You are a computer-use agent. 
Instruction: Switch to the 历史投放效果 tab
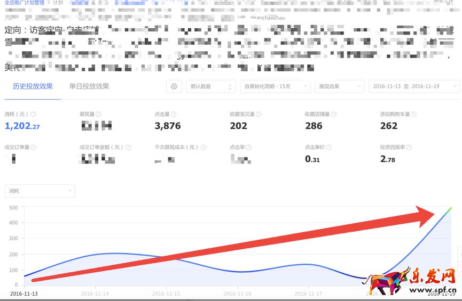[33, 86]
